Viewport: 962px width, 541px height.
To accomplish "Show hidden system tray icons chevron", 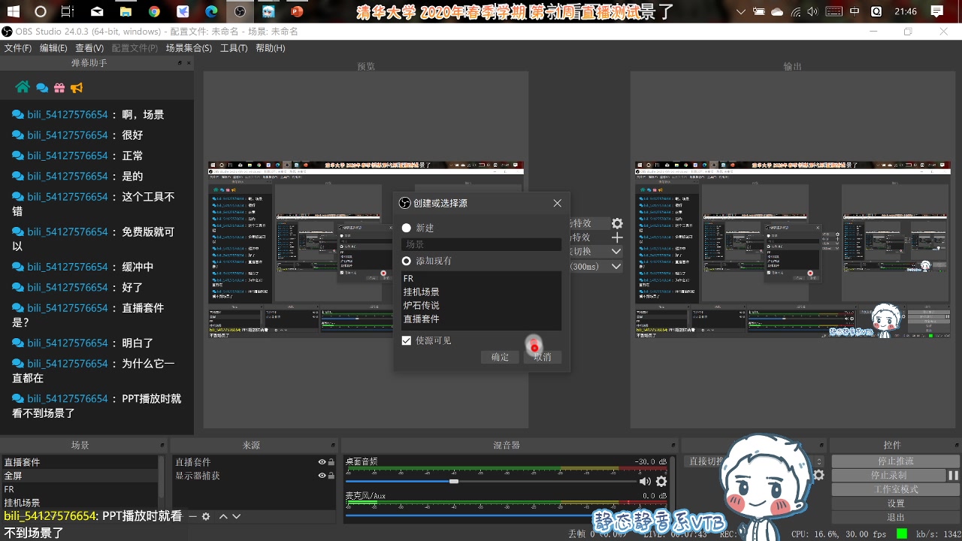I will click(741, 11).
